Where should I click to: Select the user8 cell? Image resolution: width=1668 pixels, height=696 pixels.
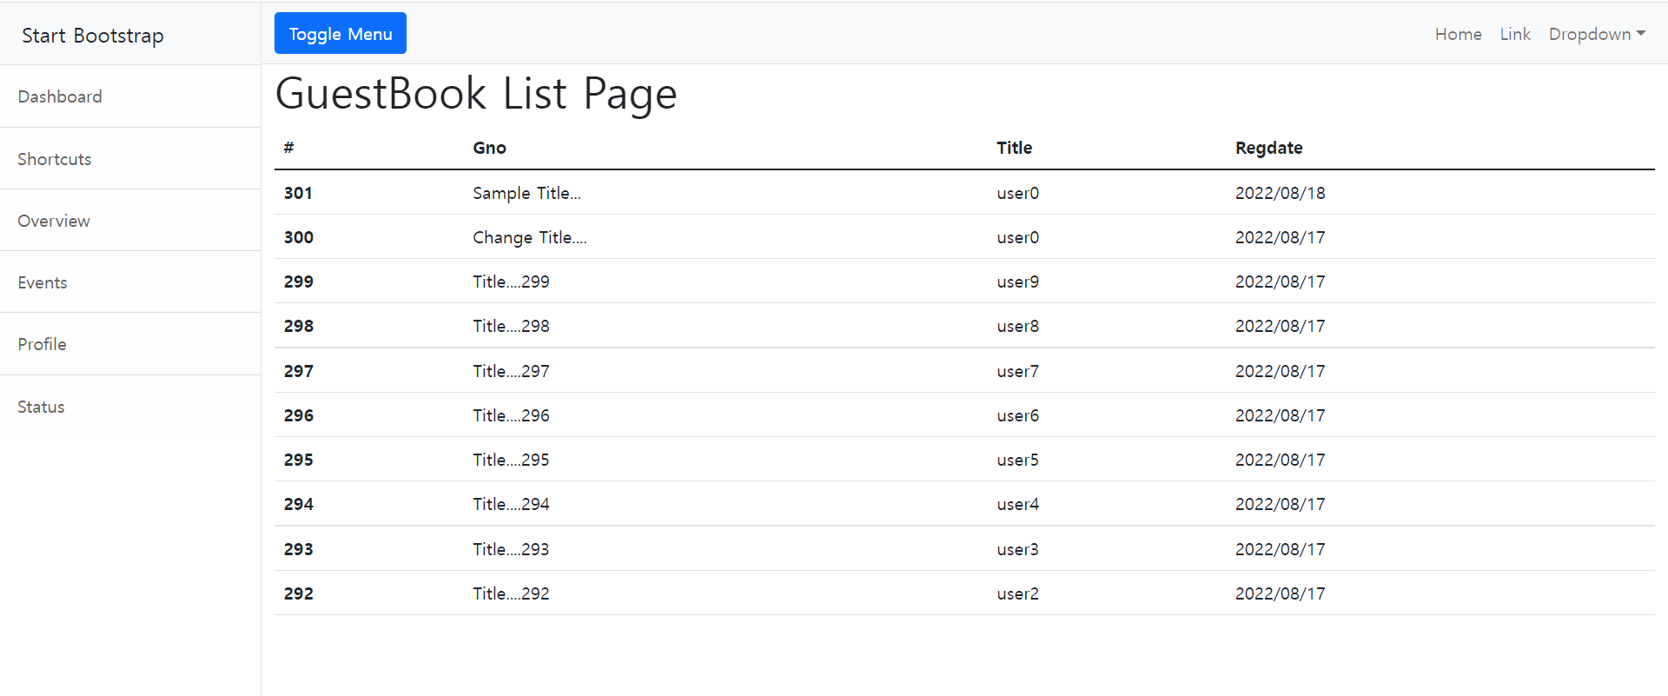point(1017,326)
